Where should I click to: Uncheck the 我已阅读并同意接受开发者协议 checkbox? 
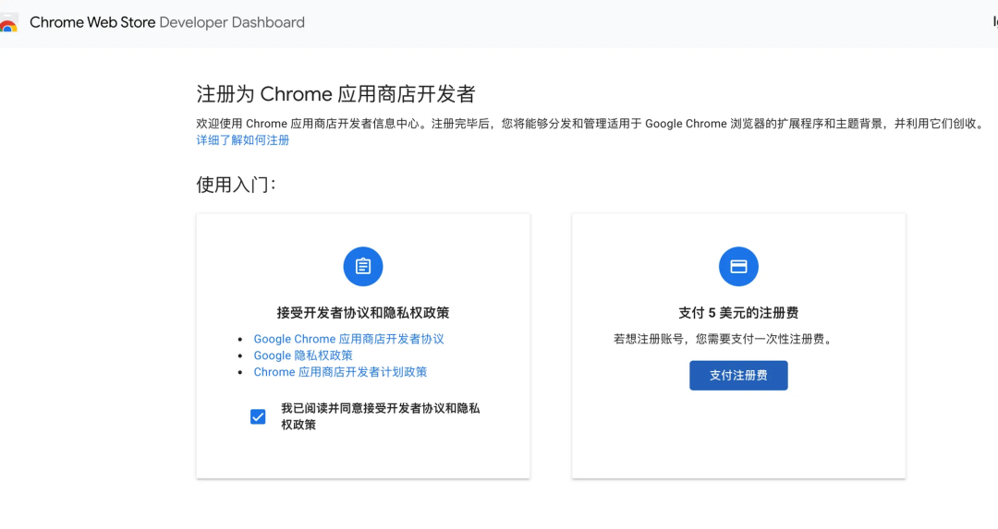[x=258, y=416]
